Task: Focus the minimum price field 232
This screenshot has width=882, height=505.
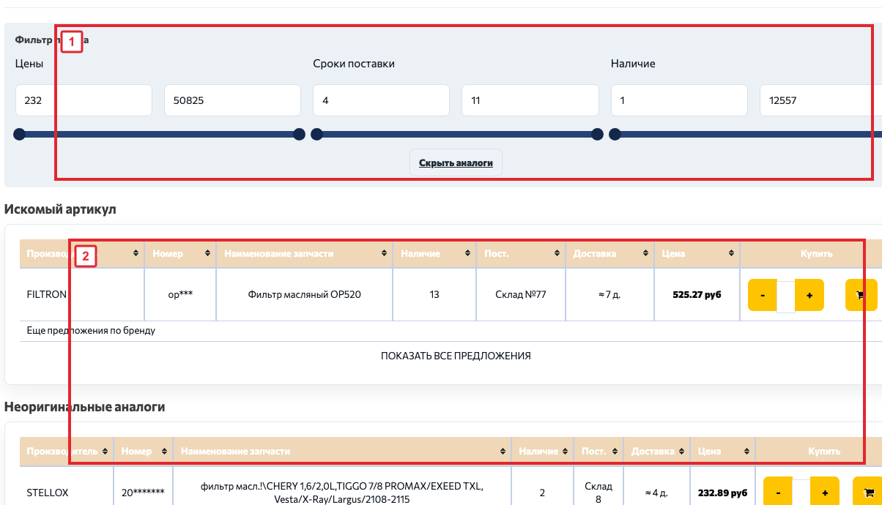Action: pos(84,100)
